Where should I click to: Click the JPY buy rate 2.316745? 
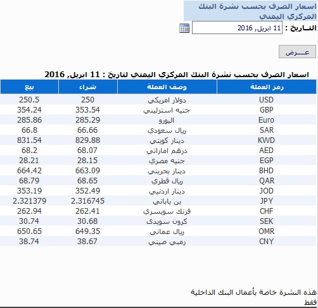tap(87, 201)
